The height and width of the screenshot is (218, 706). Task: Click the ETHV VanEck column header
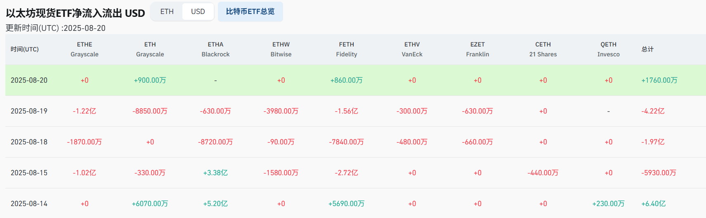tap(412, 49)
